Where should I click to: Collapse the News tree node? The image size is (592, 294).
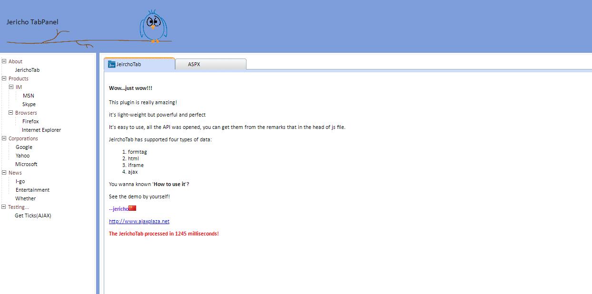coord(4,172)
